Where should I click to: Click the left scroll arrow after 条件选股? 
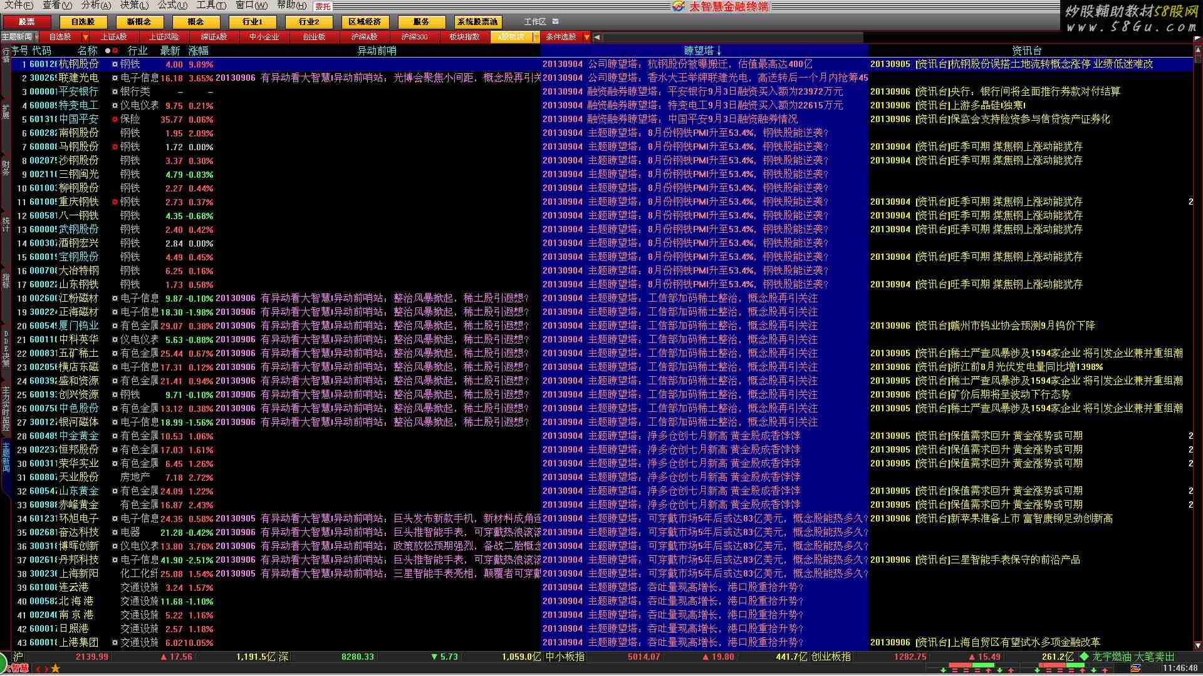pyautogui.click(x=597, y=38)
